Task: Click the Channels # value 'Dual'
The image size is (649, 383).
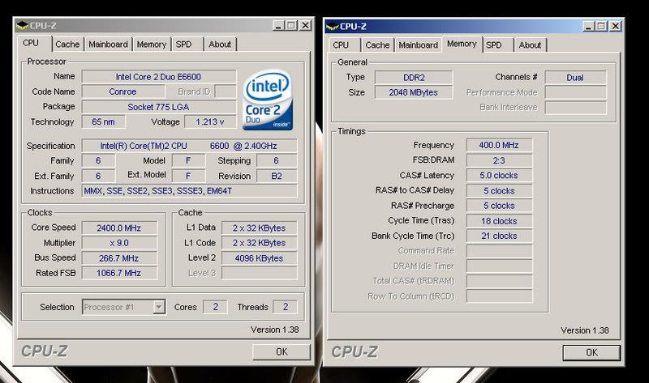Action: click(x=576, y=78)
